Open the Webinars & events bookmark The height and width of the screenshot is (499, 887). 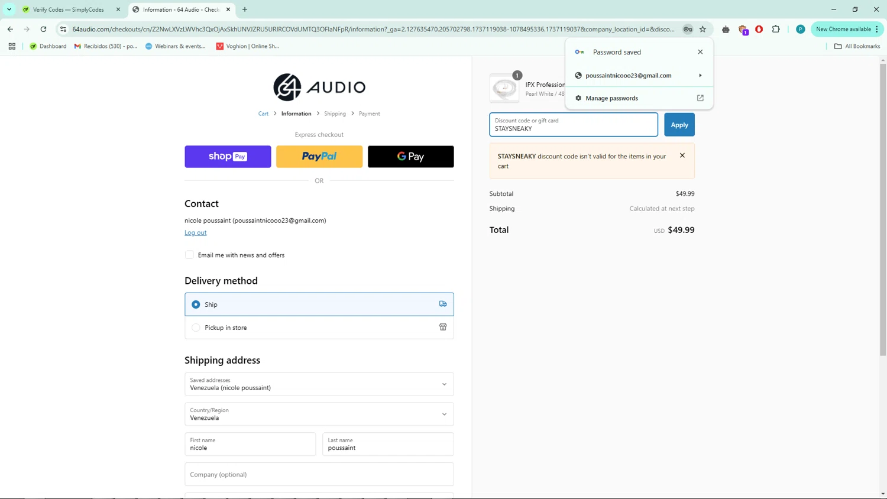176,46
